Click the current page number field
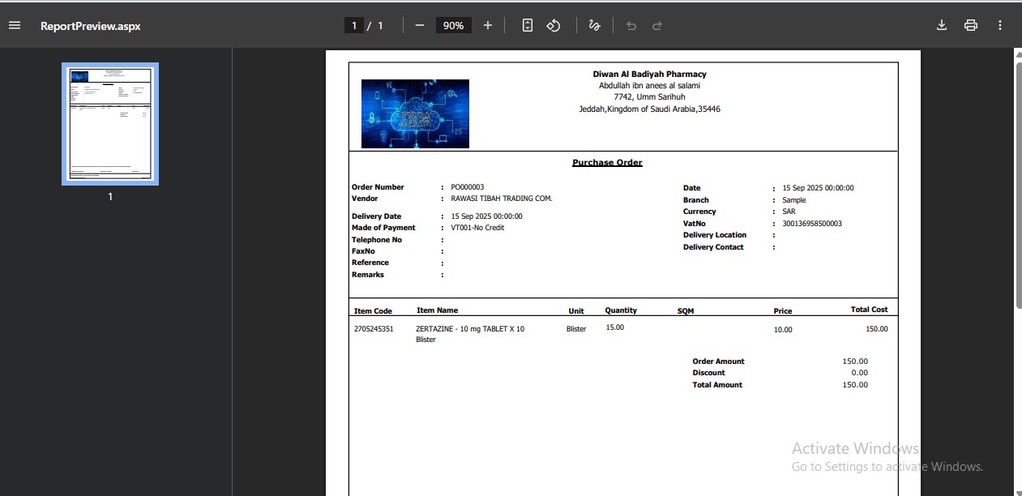 coord(353,26)
